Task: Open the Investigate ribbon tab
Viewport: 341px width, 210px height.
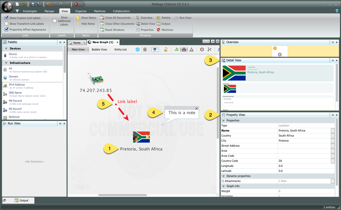Action: (x=30, y=11)
